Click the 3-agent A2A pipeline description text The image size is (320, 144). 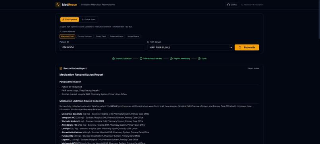[x=96, y=27]
